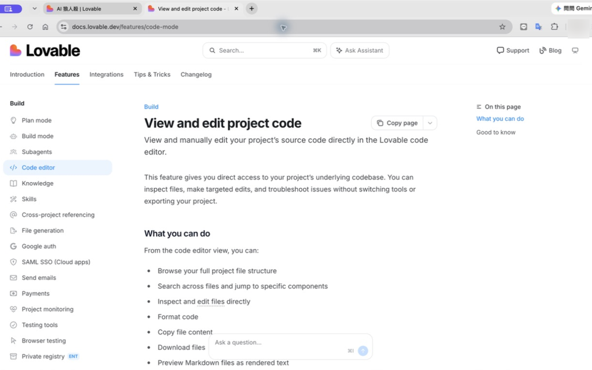
Task: Click the Build breadcrumb link
Action: tap(151, 107)
